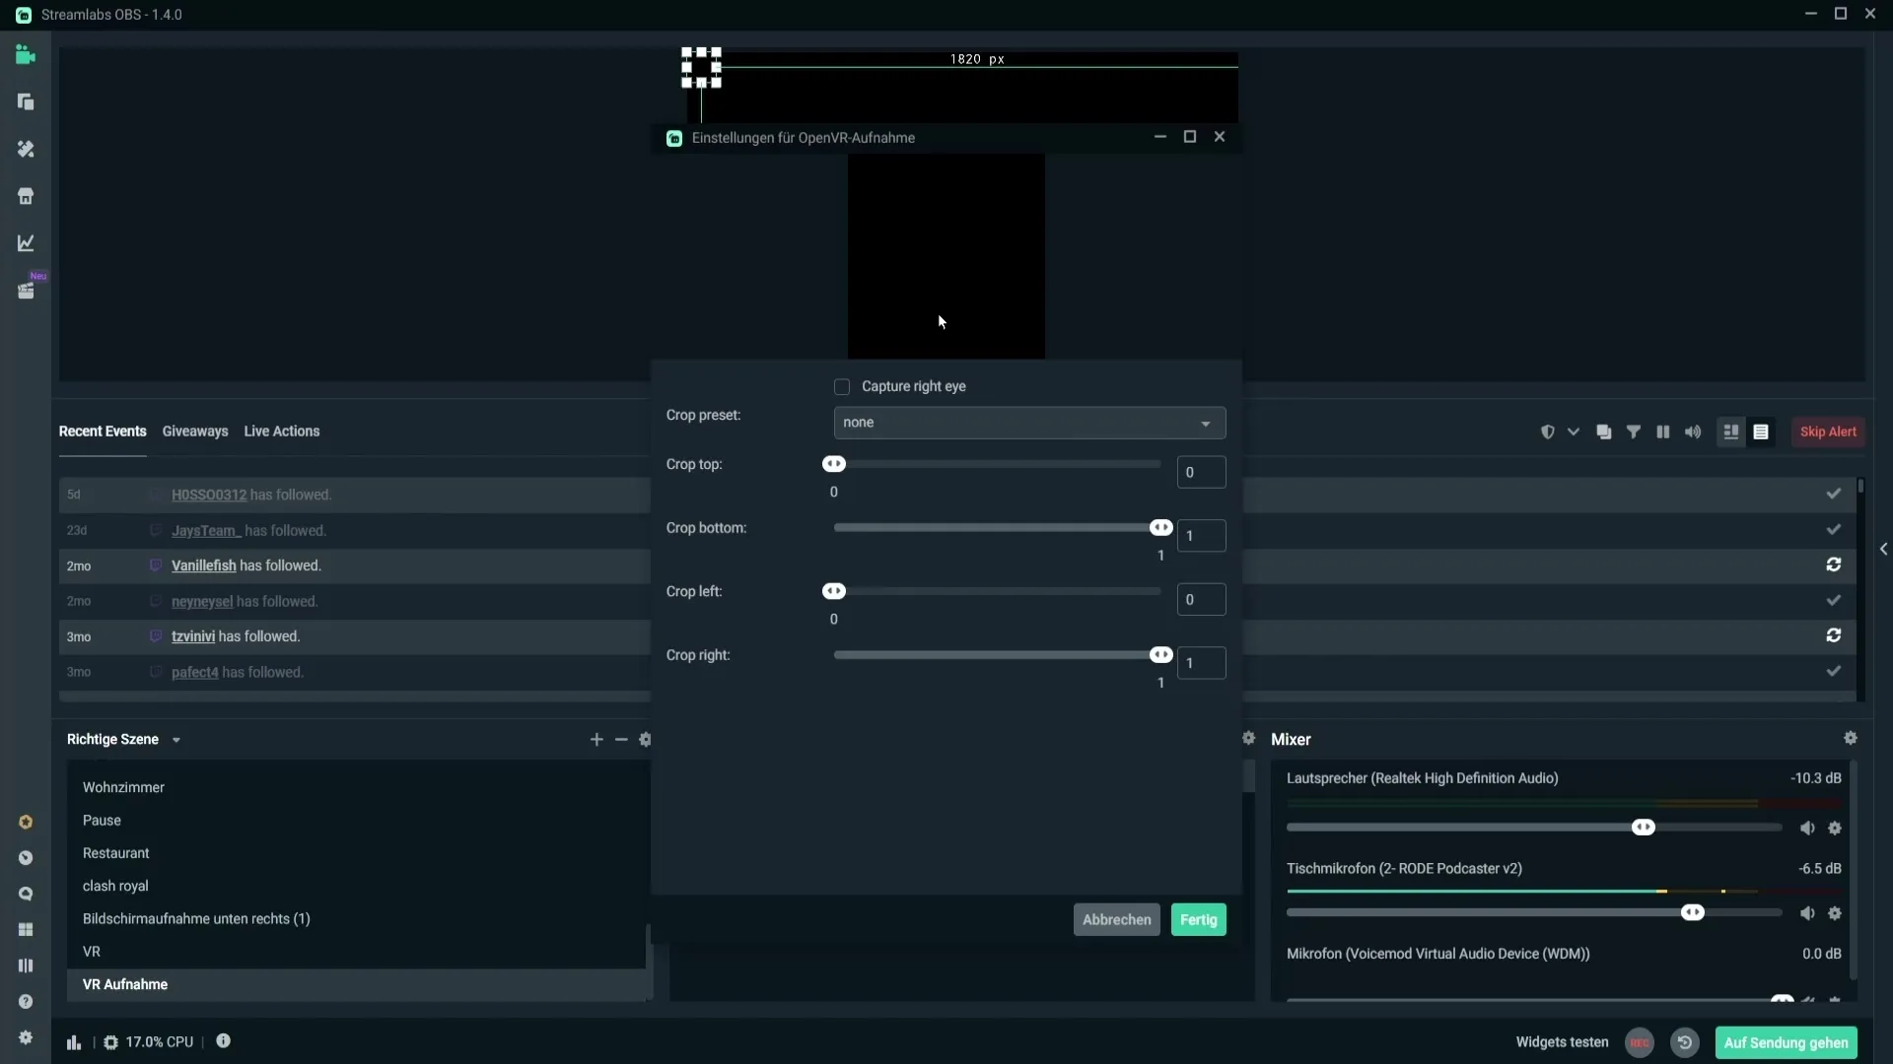Open Mixer advanced audio settings gear
The width and height of the screenshot is (1893, 1064).
click(1851, 738)
